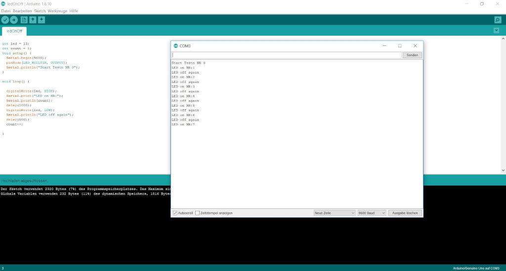Click the Senden button
This screenshot has width=506, height=271.
point(412,55)
